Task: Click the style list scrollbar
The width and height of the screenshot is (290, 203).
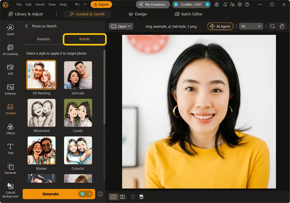Action: pos(104,87)
